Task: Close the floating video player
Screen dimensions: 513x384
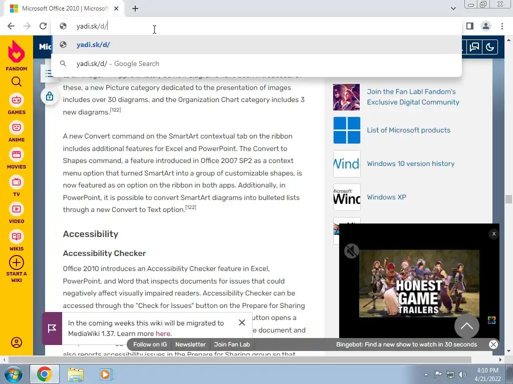Action: (494, 234)
